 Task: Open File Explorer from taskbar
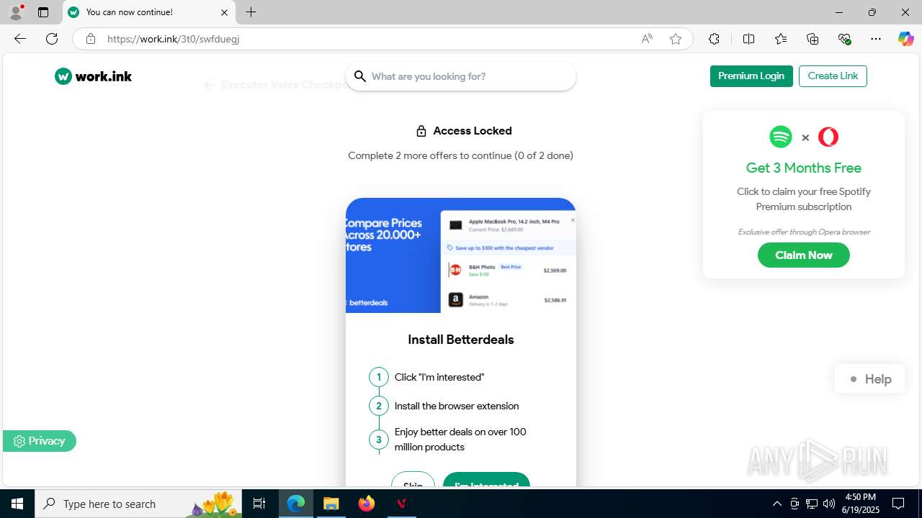coord(331,504)
